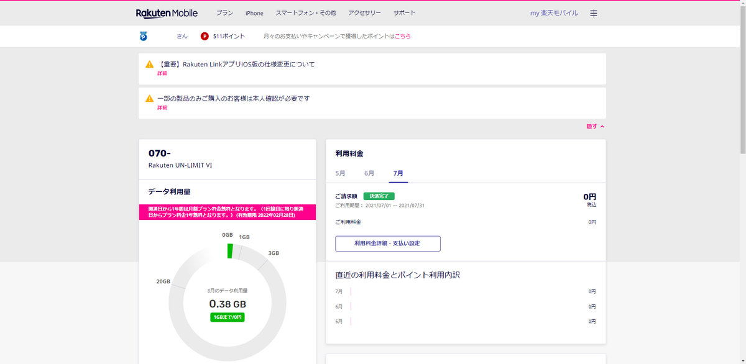Screen dimensions: 746x364
Task: Open the プラン menu
Action: coord(224,12)
